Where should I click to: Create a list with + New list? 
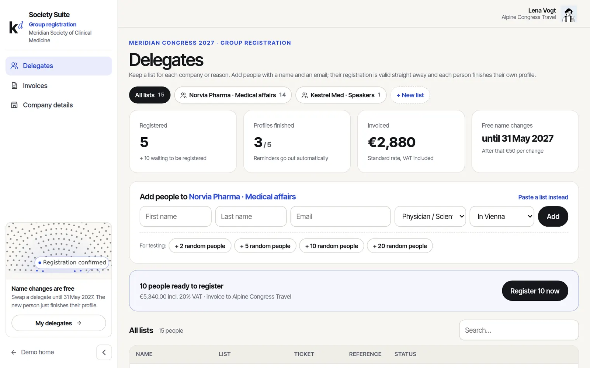(410, 95)
